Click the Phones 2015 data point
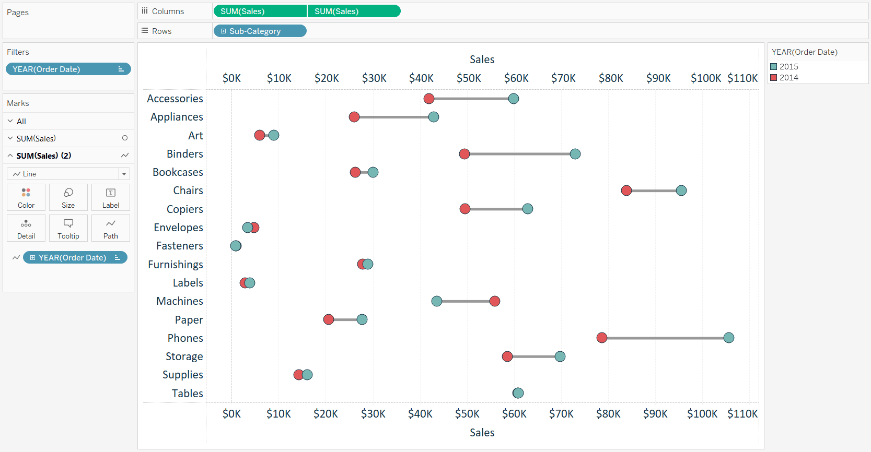 click(x=729, y=338)
